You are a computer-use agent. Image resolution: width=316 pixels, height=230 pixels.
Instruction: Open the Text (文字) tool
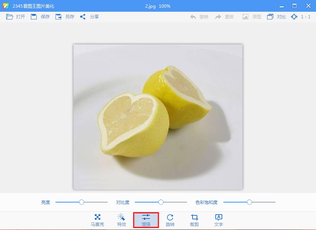(219, 220)
